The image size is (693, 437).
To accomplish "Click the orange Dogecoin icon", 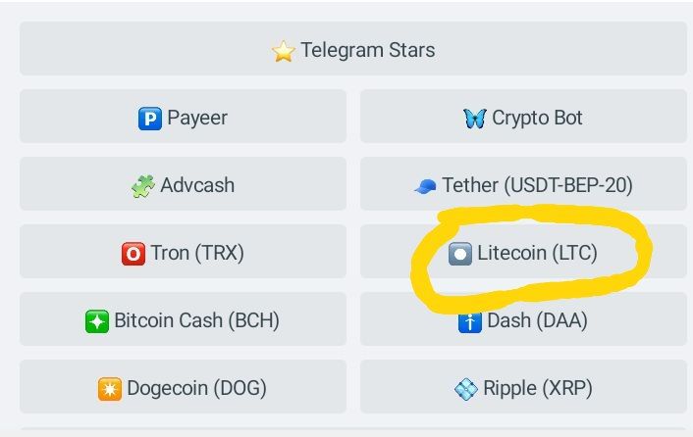I will coord(110,388).
